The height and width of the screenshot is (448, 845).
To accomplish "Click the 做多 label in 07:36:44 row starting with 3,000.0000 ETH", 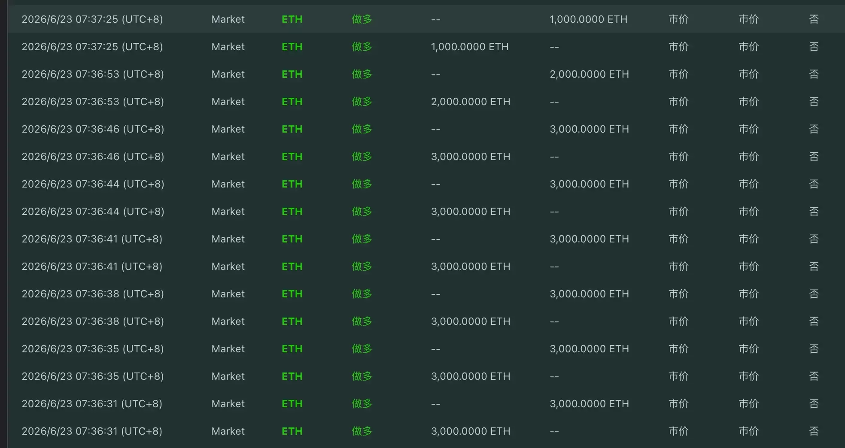I will point(362,212).
